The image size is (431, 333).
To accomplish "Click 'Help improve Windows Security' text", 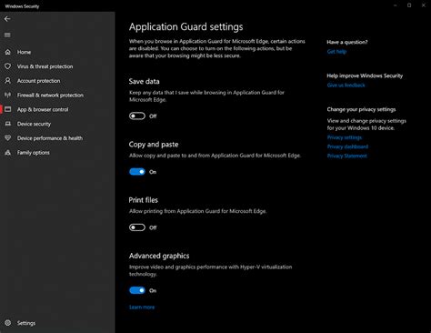I will tap(365, 76).
